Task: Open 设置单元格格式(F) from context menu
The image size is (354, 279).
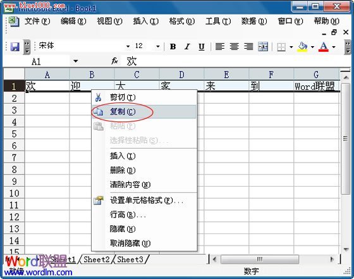Action: [x=144, y=201]
